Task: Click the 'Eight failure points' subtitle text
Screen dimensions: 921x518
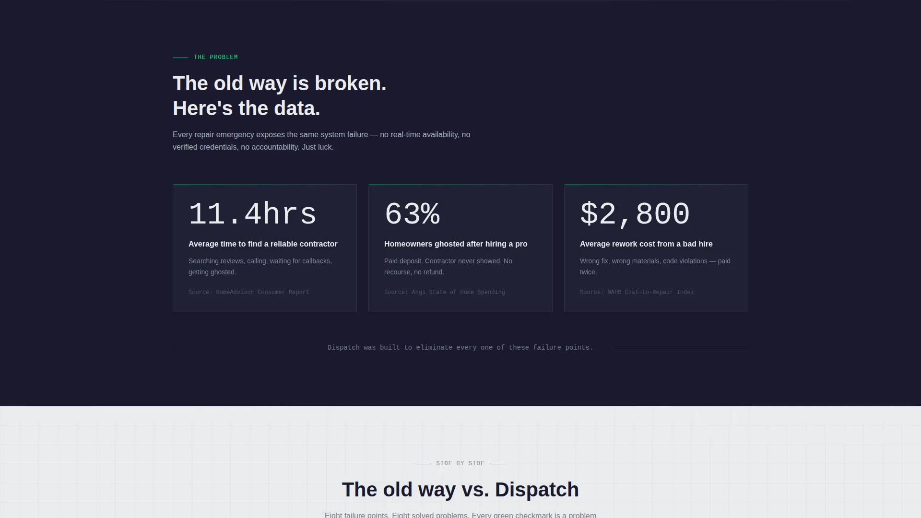Action: (x=460, y=515)
